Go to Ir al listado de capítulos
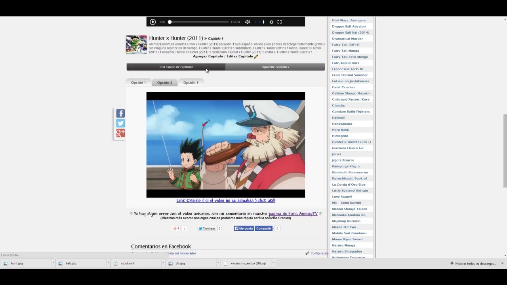 (176, 67)
